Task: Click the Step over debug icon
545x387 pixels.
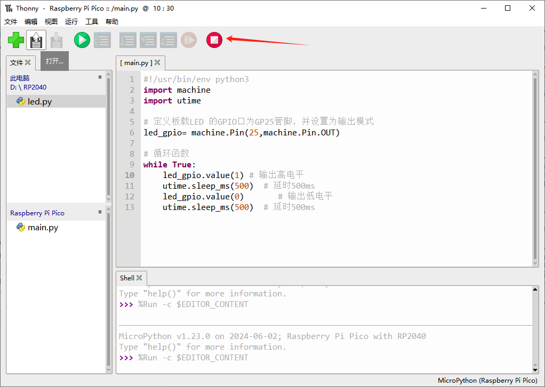Action: pos(127,40)
